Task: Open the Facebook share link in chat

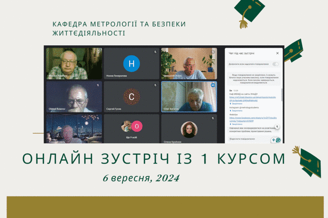Action: [253, 119]
